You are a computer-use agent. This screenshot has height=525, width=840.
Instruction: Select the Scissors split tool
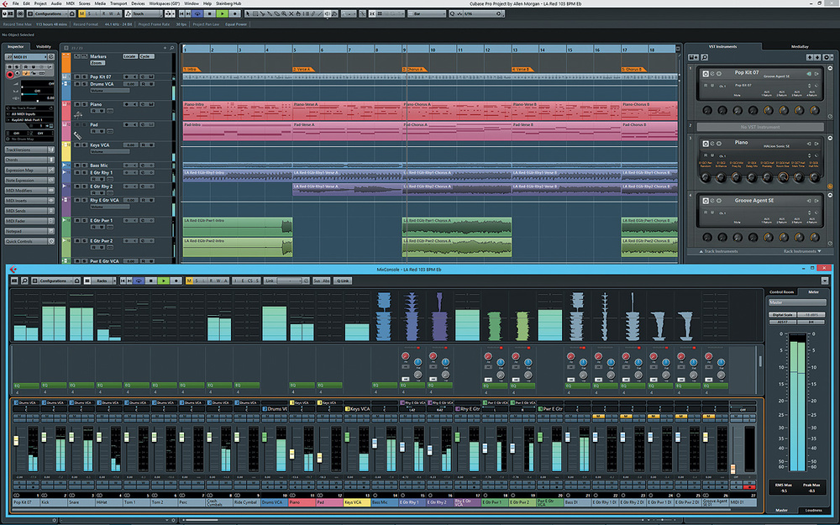[x=263, y=13]
